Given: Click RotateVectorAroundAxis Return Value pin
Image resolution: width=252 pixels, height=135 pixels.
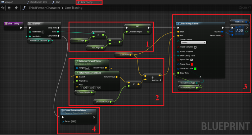Looking at the screenshot, I should [117, 77].
